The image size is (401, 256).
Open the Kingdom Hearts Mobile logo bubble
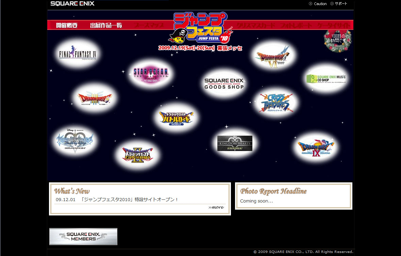tap(235, 143)
